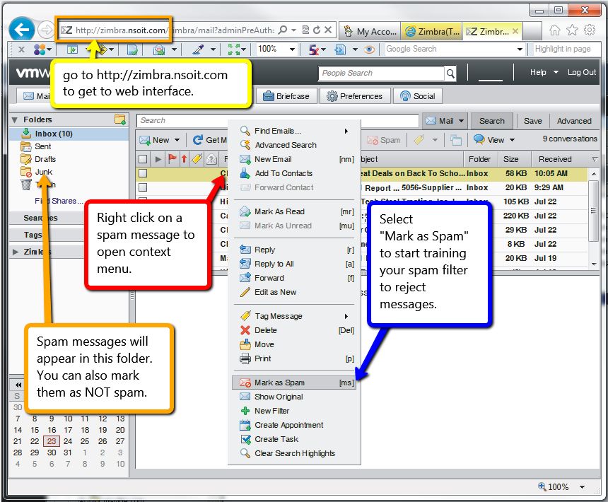Viewport: 608px width, 502px height.
Task: Open message in separate window icon
Action: pos(456,140)
